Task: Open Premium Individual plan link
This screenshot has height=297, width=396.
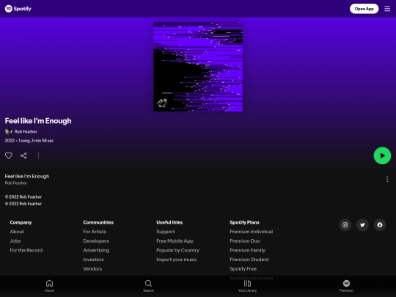Action: point(252,232)
